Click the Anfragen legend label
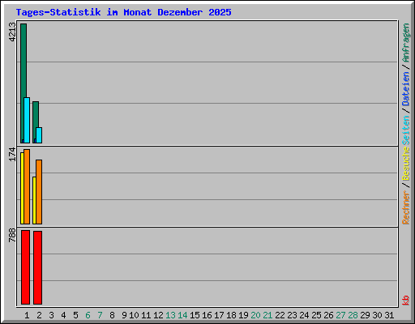Viewport: 415px width, 324px height. coord(405,43)
